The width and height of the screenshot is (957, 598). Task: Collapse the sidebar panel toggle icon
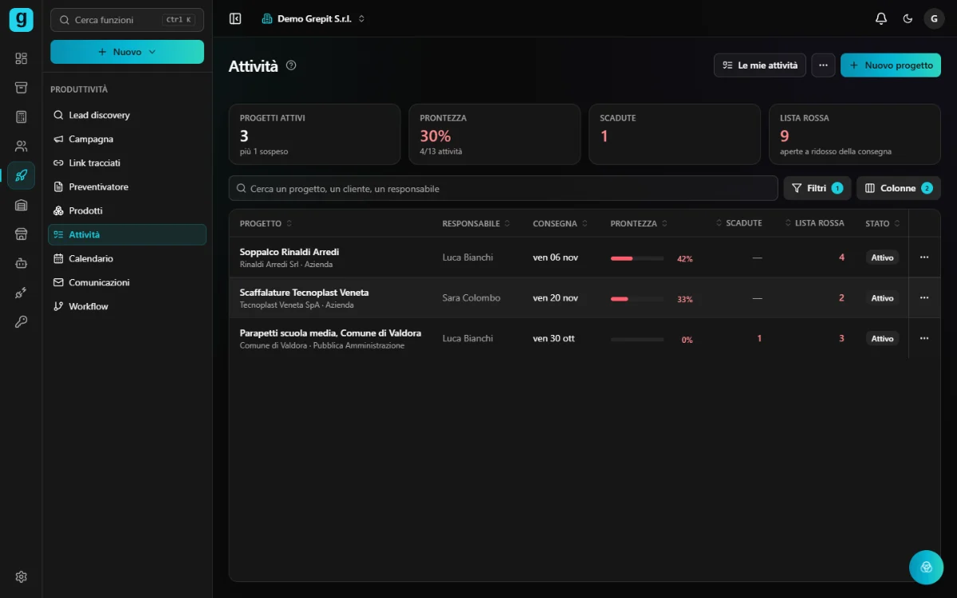pyautogui.click(x=235, y=18)
